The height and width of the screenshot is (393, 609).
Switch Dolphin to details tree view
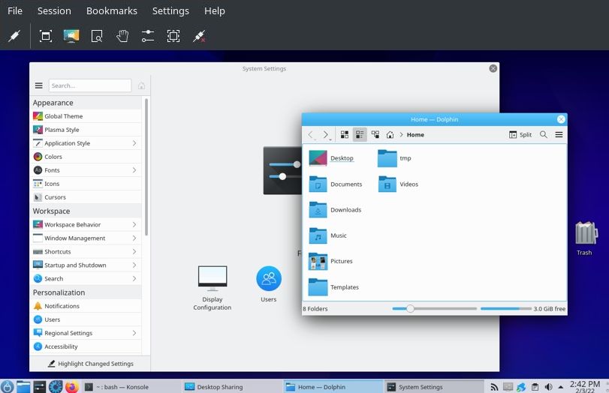tap(375, 135)
